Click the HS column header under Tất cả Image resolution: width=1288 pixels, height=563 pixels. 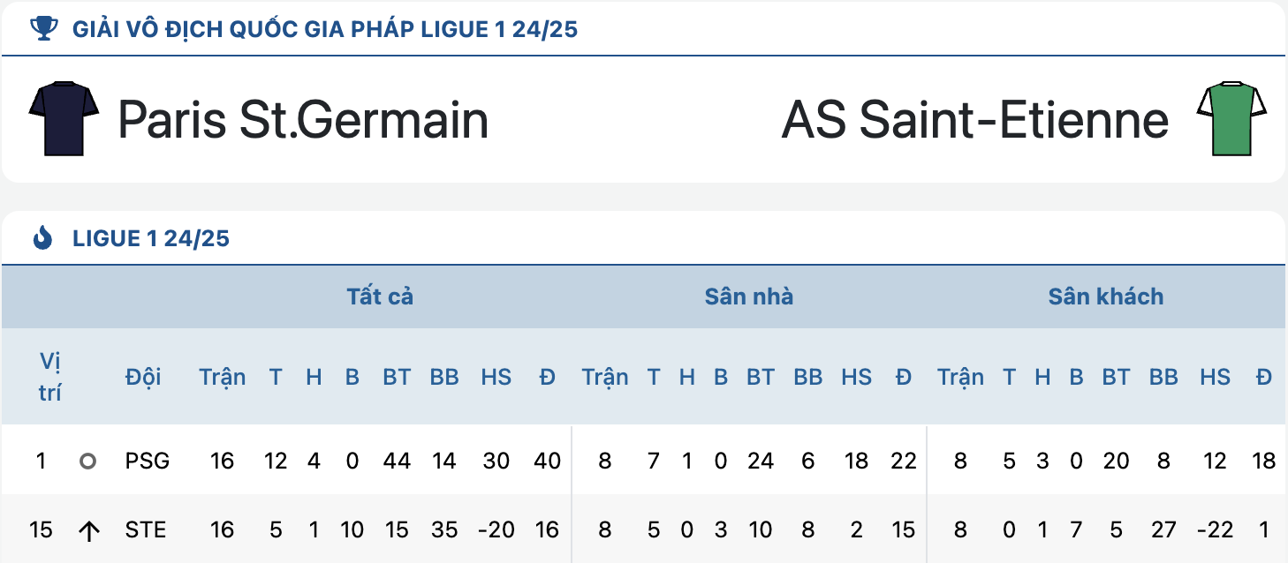click(496, 378)
